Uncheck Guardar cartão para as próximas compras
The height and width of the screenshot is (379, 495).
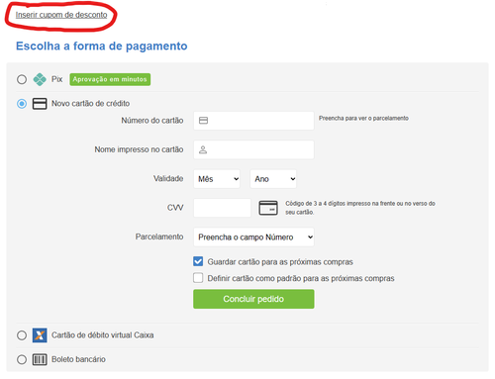coord(198,261)
